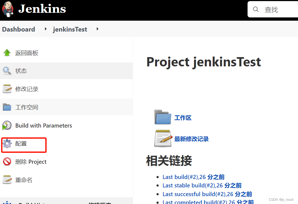Open Last build(#2) link
298x204 pixels.
194,177
